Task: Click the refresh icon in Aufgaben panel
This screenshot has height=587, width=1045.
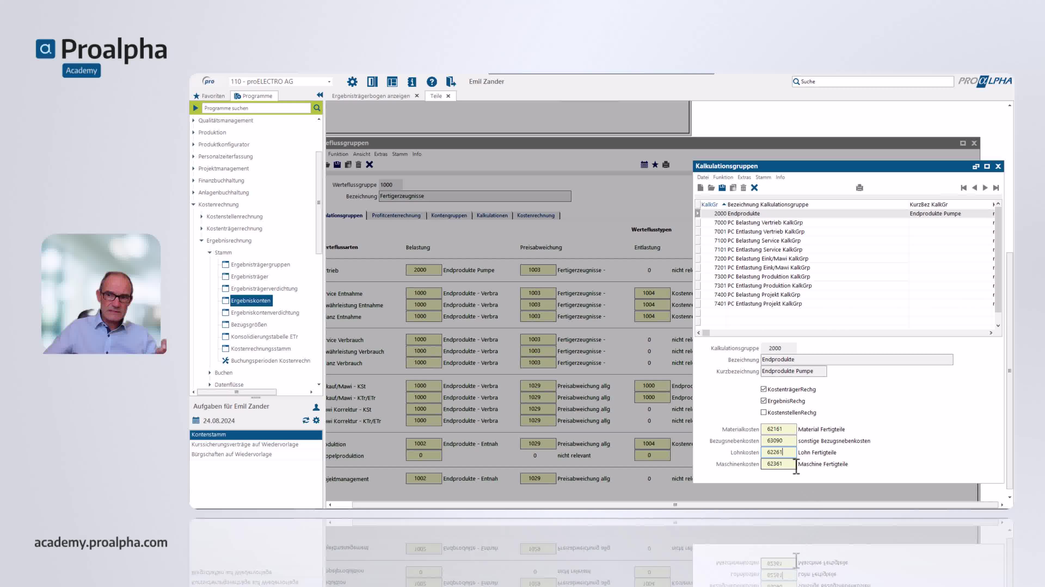Action: tap(305, 420)
